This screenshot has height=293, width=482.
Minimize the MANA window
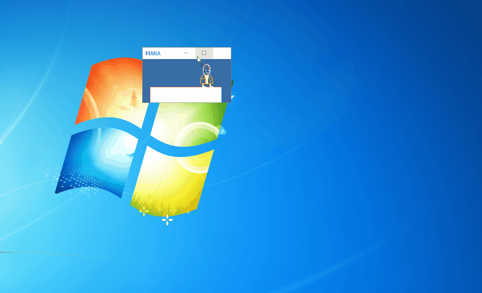click(186, 53)
